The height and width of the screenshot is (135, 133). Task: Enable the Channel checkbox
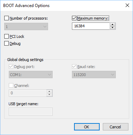(11, 86)
